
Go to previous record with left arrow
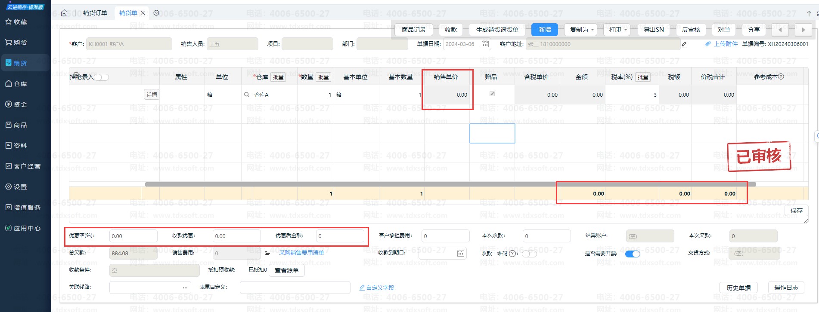[x=780, y=30]
